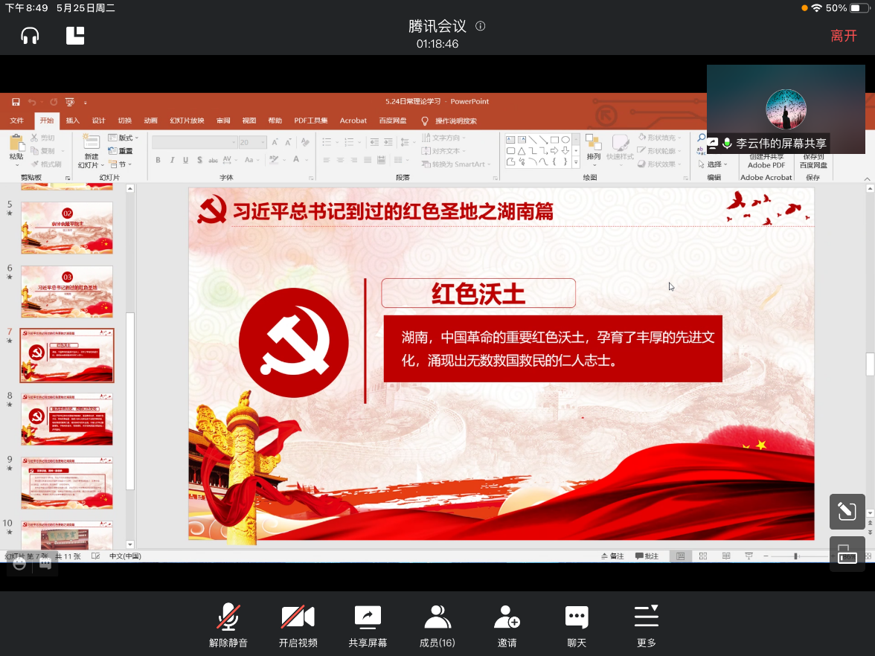Tap the annotation pen icon
The height and width of the screenshot is (656, 875).
847,512
